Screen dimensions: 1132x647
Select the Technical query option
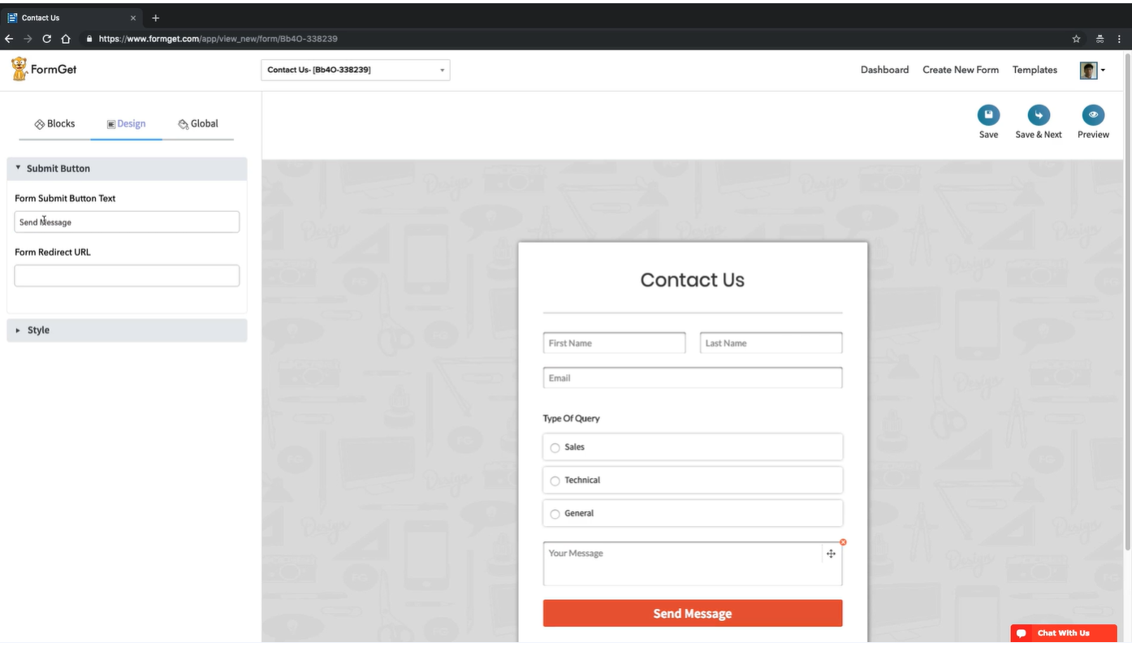pyautogui.click(x=555, y=481)
